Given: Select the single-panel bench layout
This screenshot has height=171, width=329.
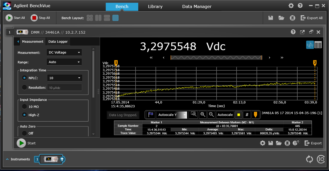Looking at the screenshot, I should (x=116, y=18).
